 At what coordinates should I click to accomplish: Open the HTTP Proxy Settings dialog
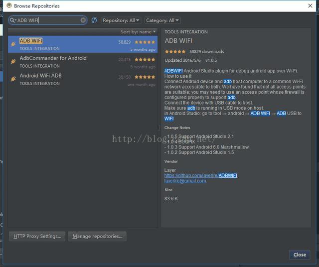(37, 236)
